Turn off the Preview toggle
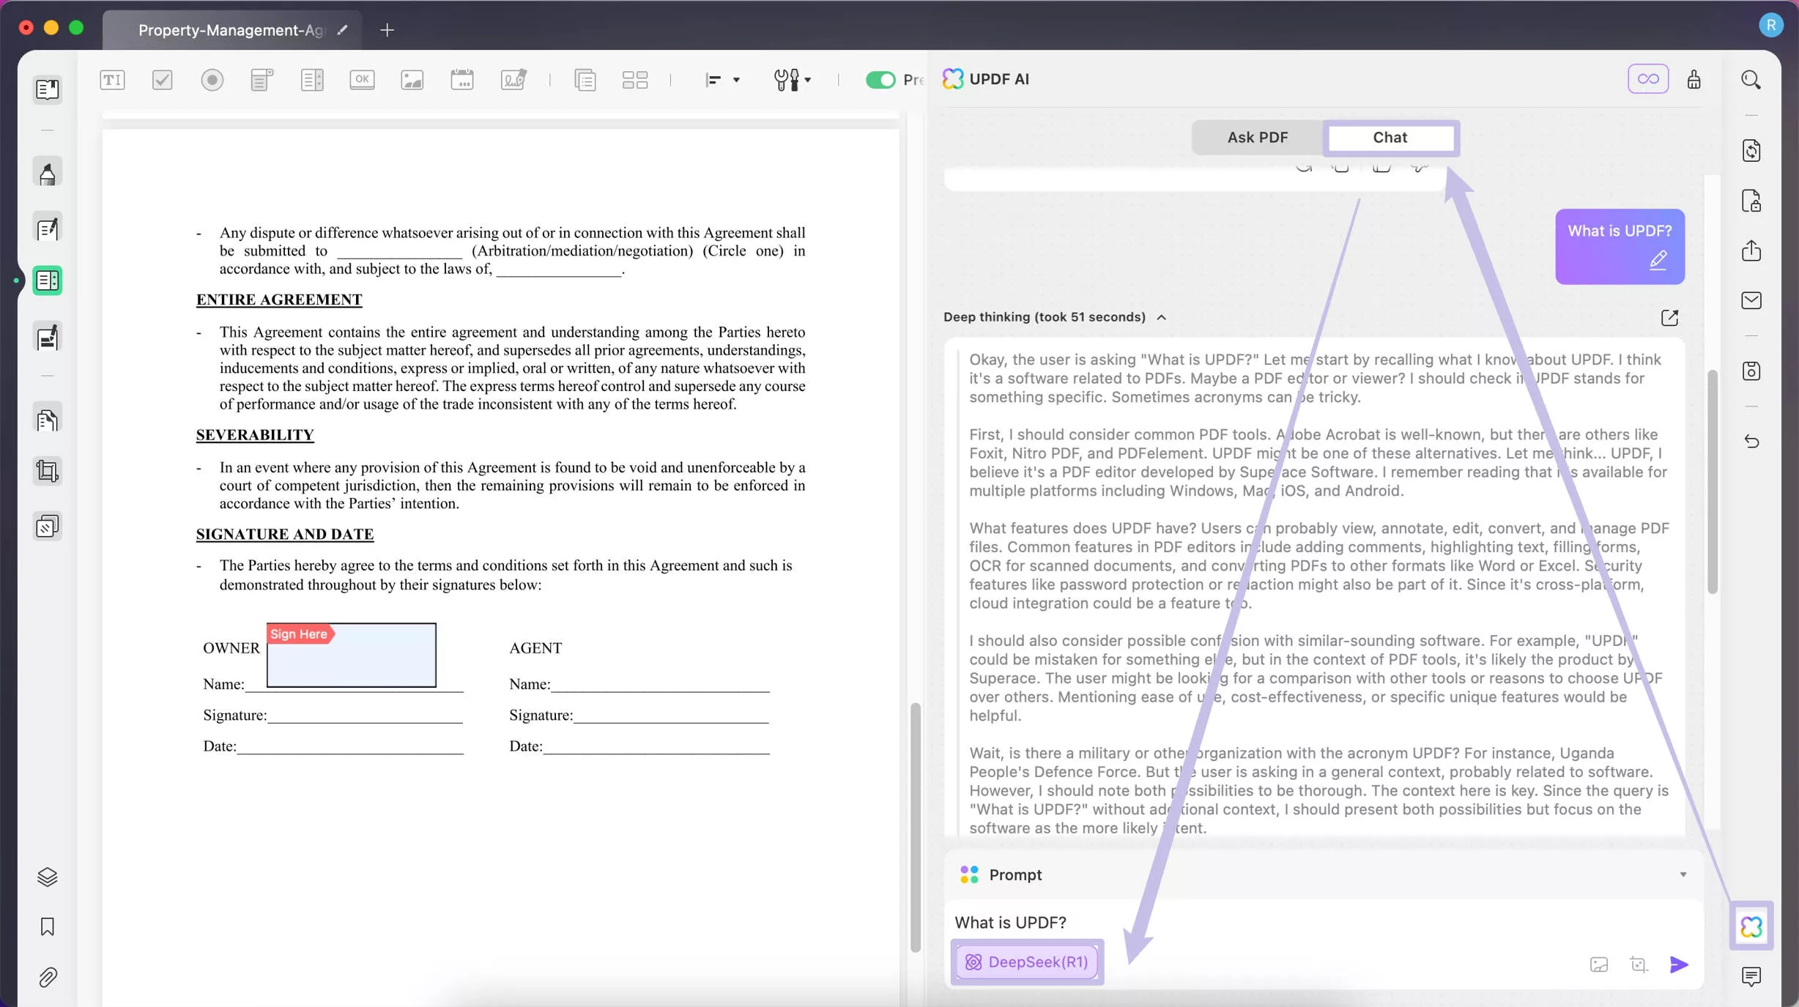Image resolution: width=1799 pixels, height=1007 pixels. 880,79
